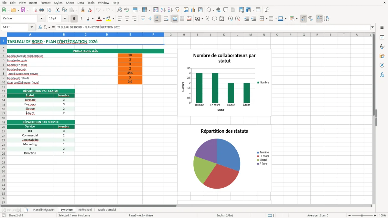Screen dimensions: 388x218
Task: Print the document with the printer icon
Action: coord(42,10)
